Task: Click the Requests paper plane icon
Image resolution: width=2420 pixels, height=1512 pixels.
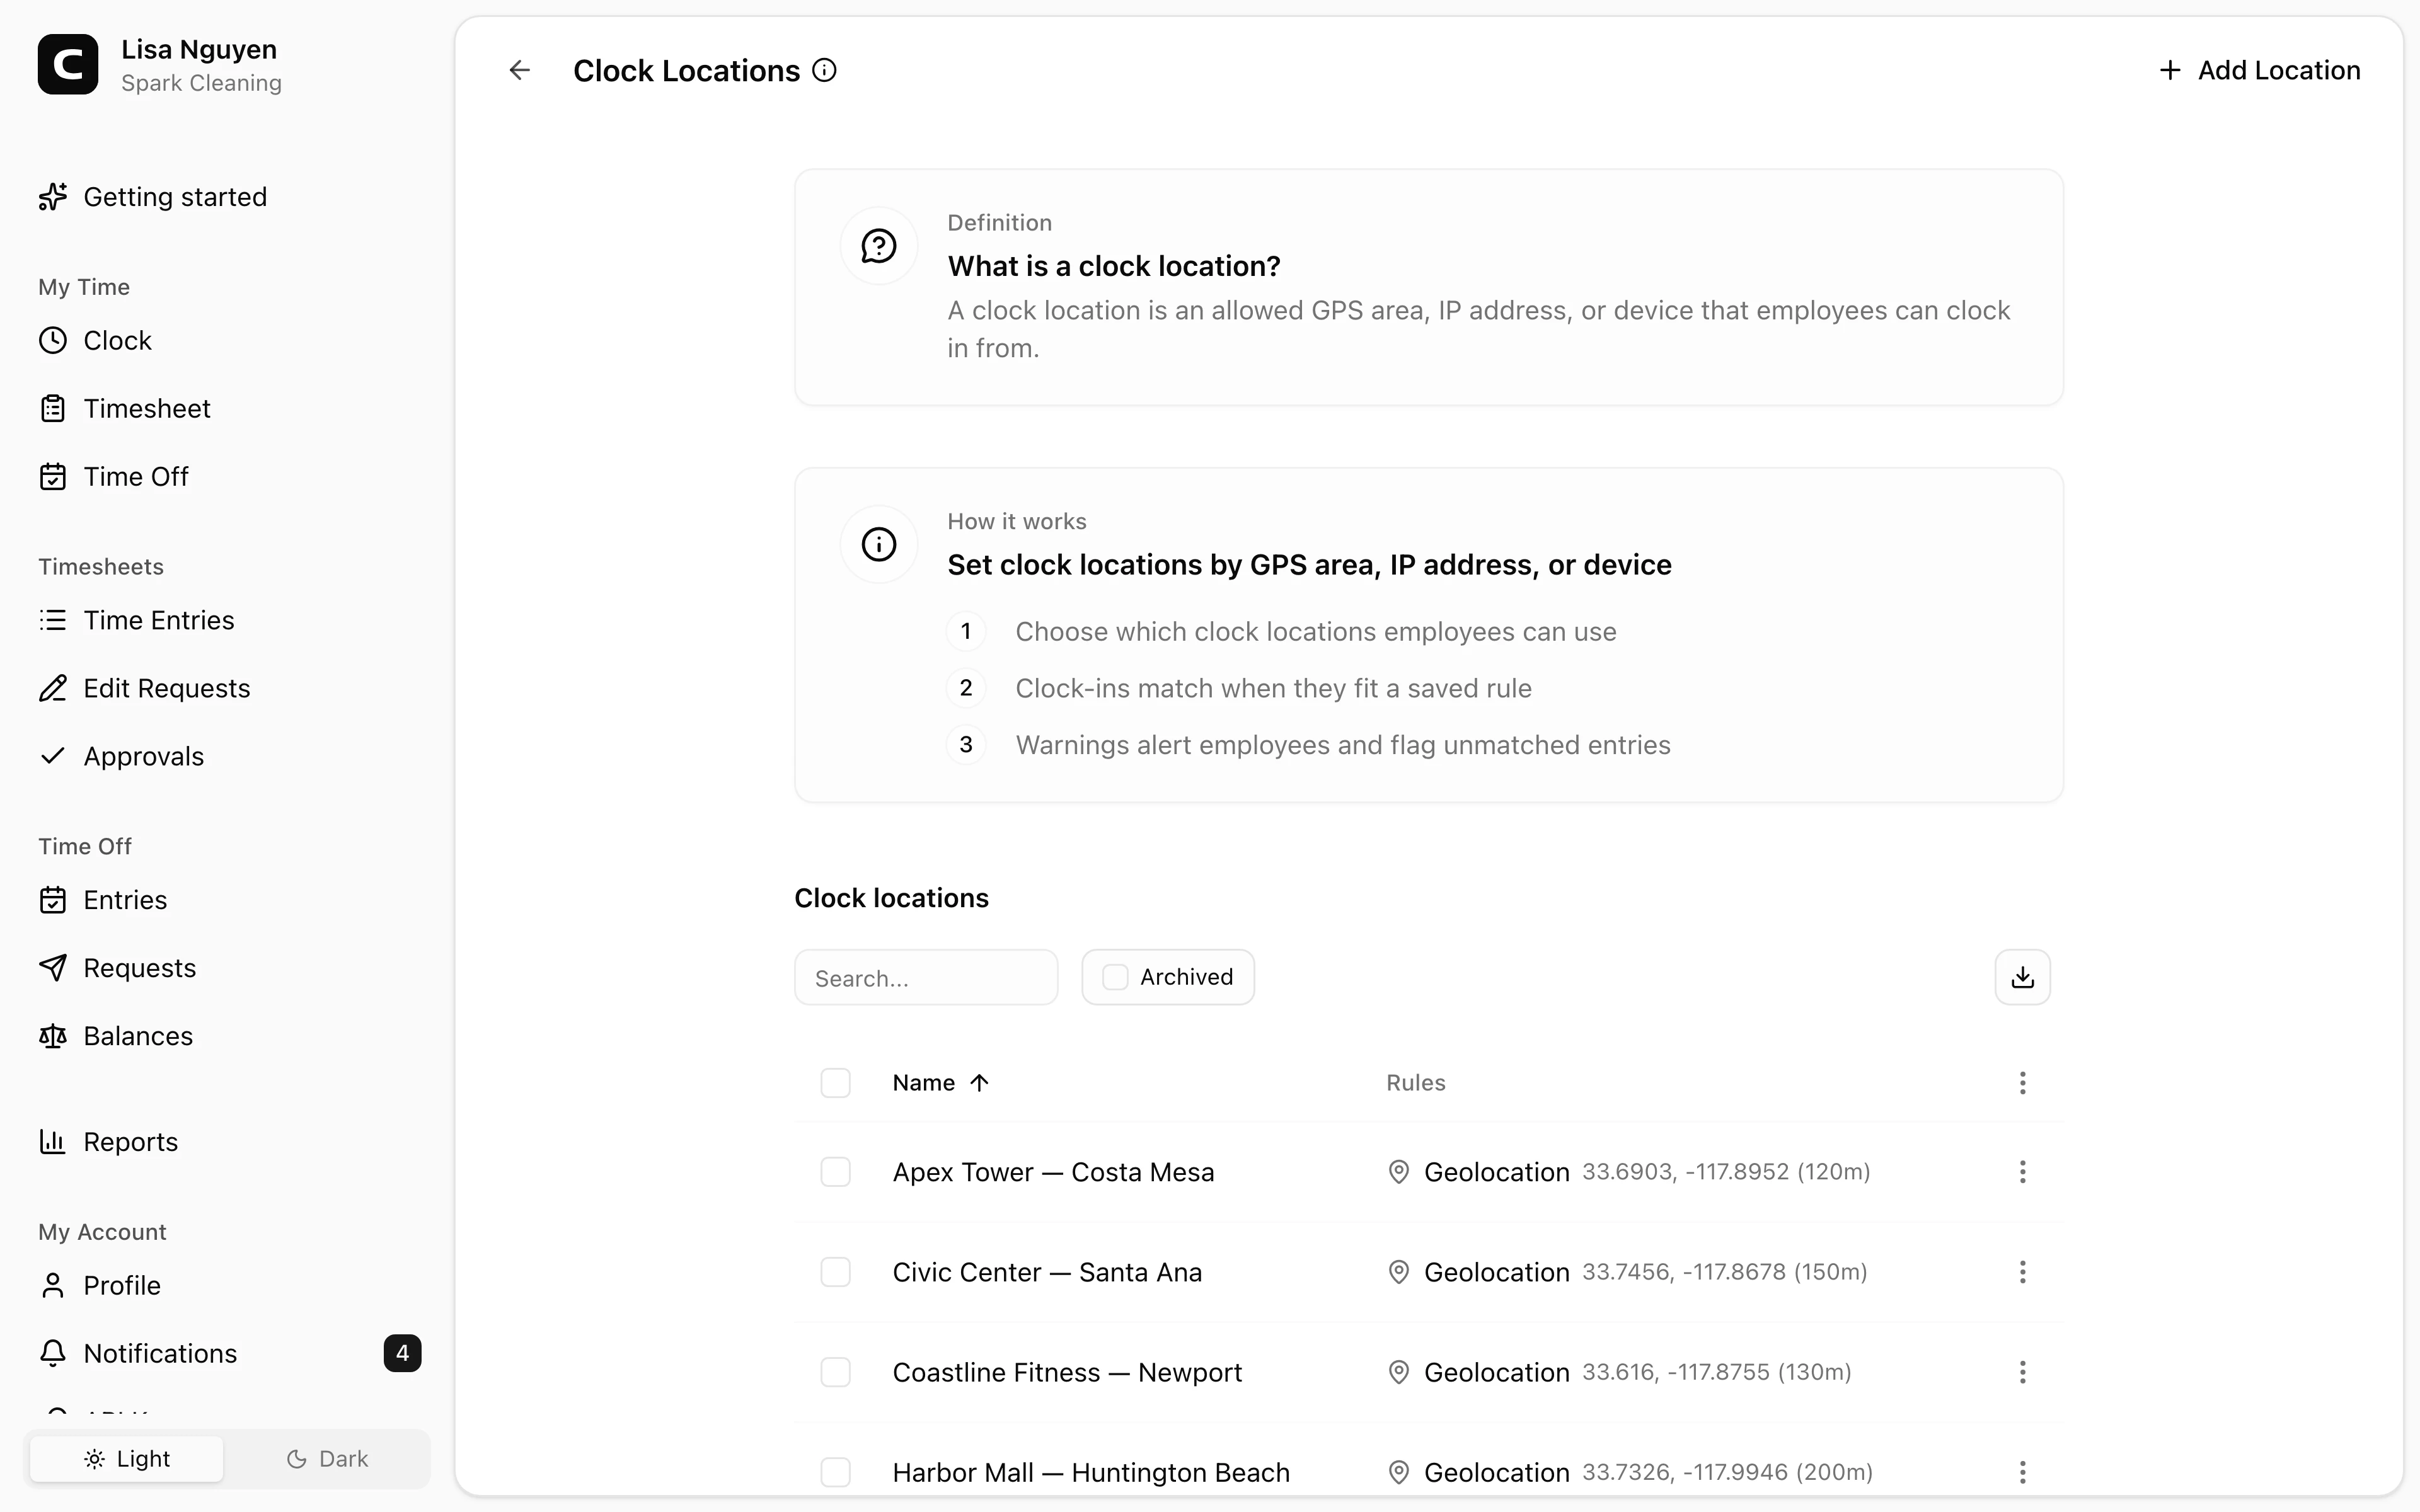Action: point(52,968)
